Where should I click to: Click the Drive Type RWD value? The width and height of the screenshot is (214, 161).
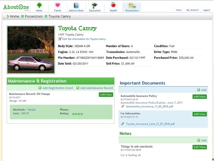[x=174, y=52]
